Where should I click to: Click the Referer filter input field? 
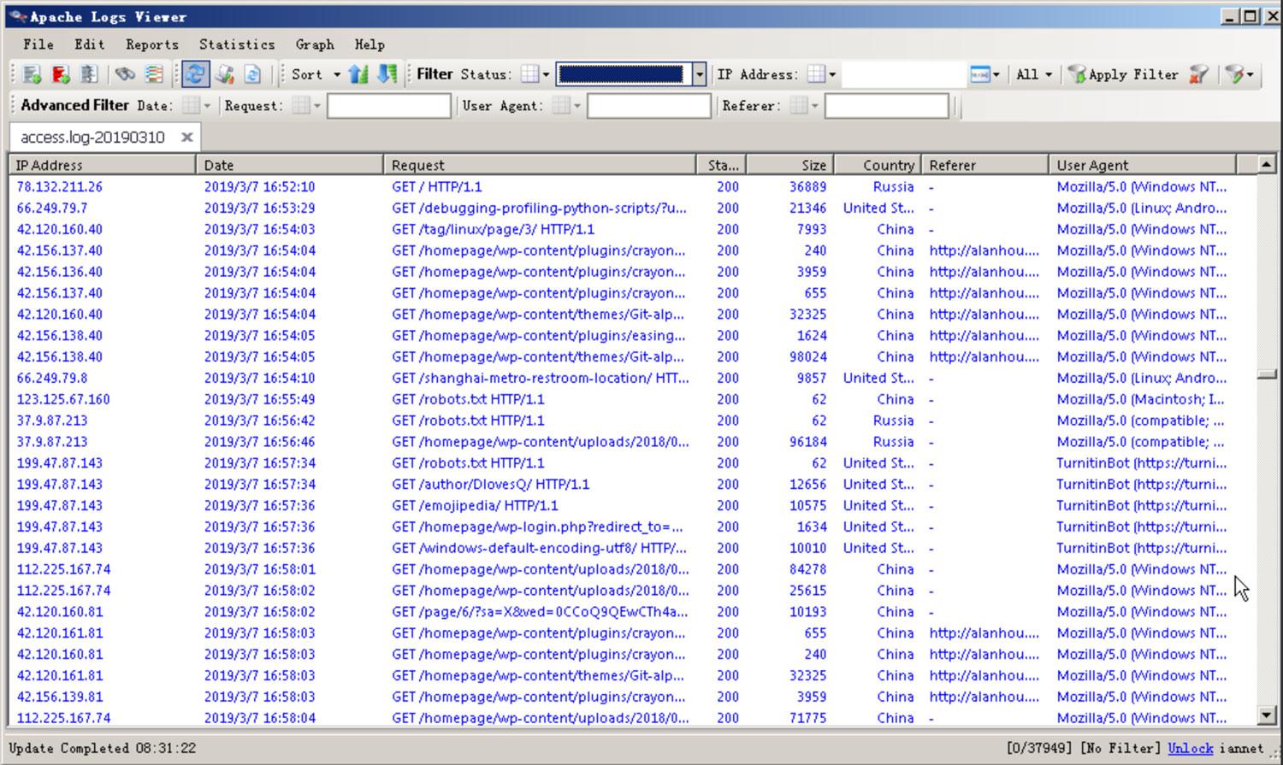tap(887, 106)
